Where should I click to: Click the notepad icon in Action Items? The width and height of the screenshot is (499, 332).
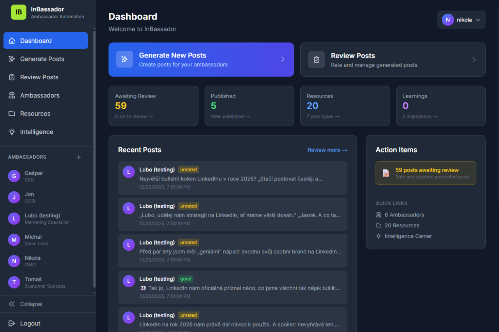[386, 173]
